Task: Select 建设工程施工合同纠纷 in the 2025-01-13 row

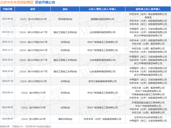Action: click(65, 32)
